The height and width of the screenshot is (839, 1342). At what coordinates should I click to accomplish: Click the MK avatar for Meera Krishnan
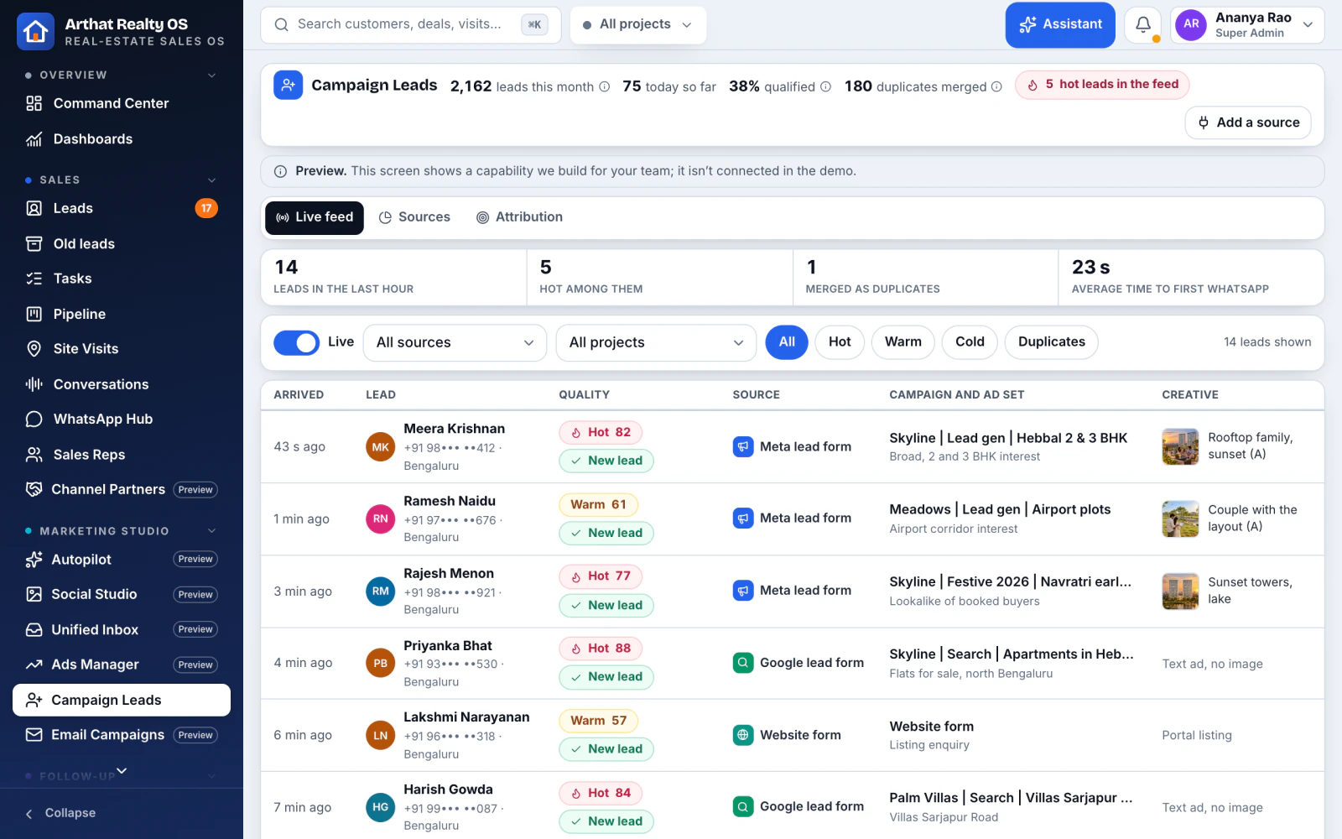point(380,447)
